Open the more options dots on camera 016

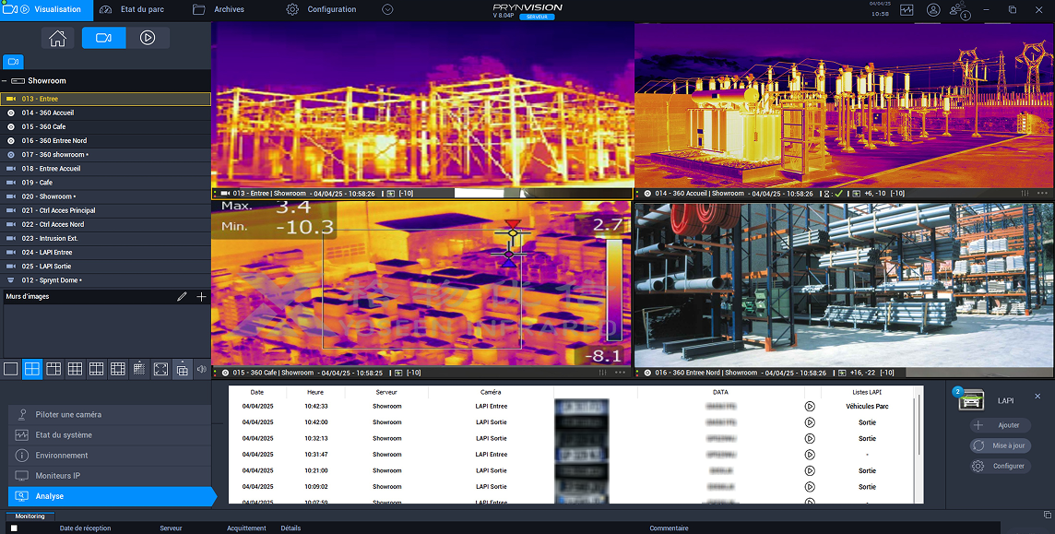tap(1042, 373)
